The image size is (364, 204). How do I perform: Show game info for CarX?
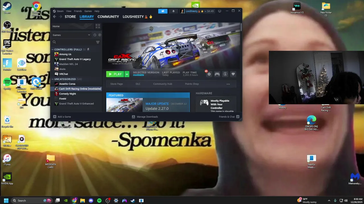(225, 74)
